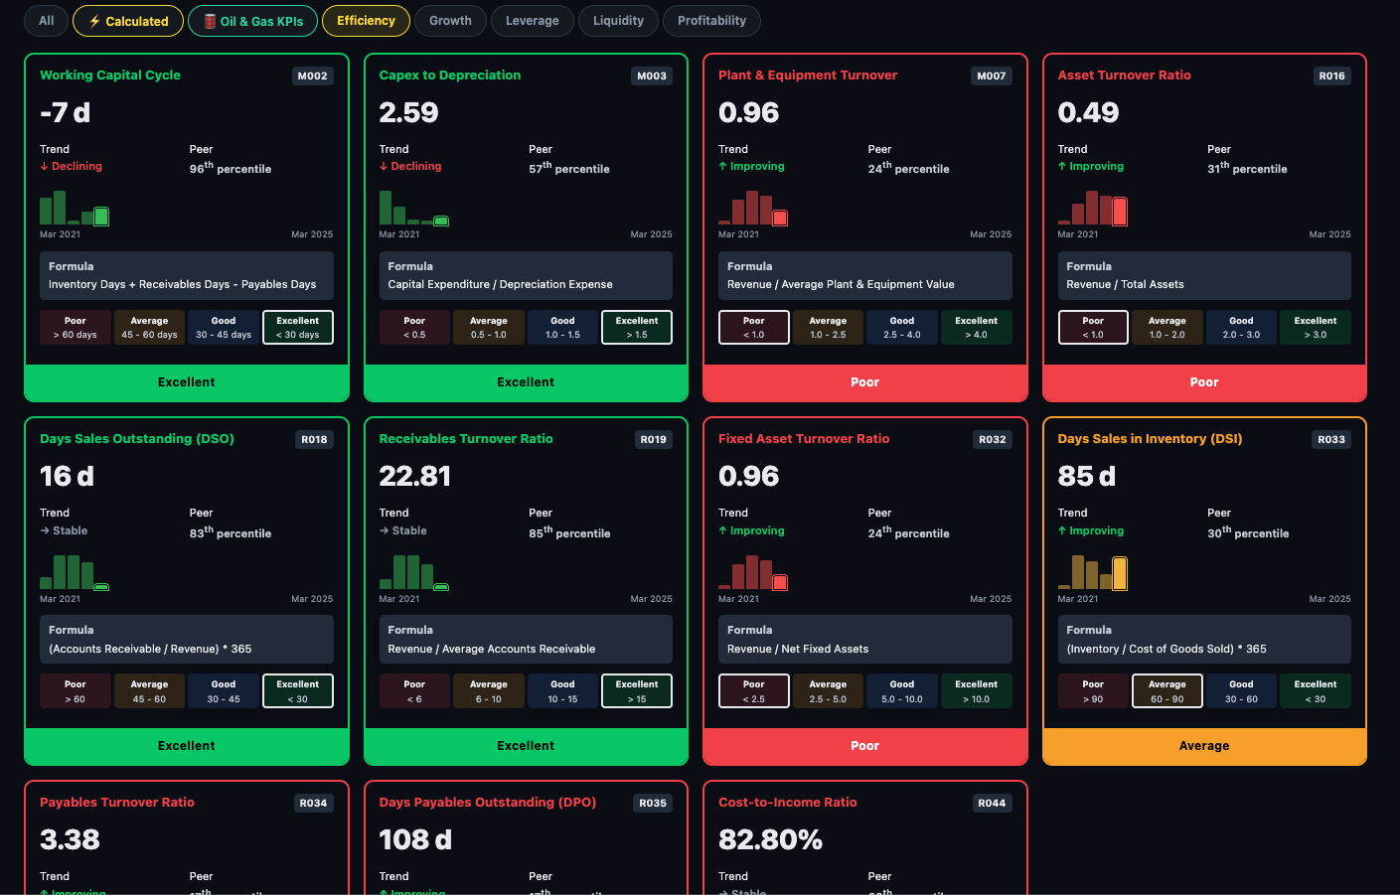Image resolution: width=1400 pixels, height=895 pixels.
Task: Select the Excellent threshold box for DSO
Action: pyautogui.click(x=298, y=690)
